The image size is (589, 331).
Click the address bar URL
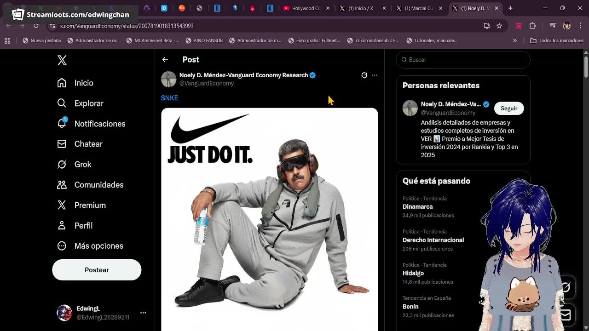point(127,26)
